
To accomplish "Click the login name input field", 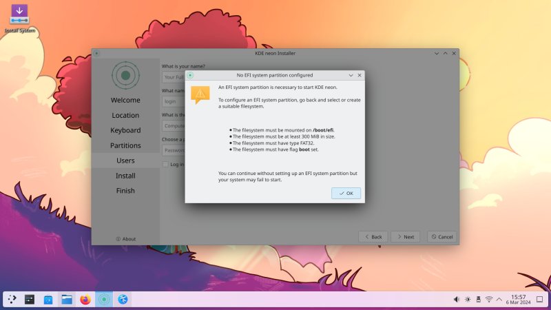I will [x=174, y=101].
